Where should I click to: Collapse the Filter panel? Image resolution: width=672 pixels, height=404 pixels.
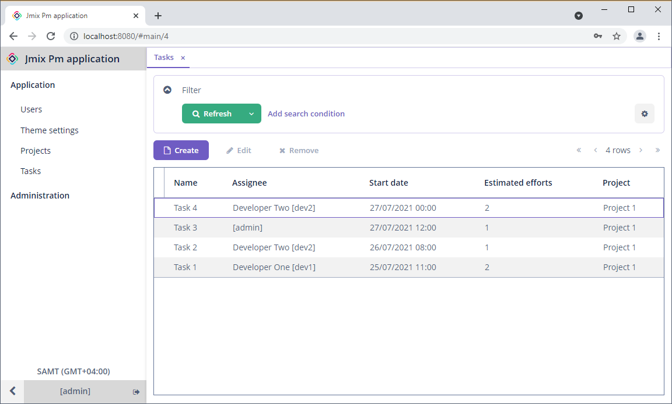click(x=167, y=90)
